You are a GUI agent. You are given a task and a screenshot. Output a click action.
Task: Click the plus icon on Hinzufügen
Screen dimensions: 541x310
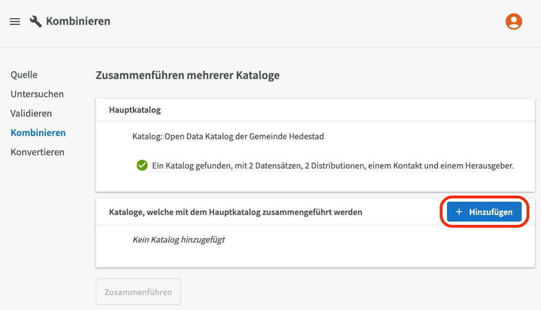click(459, 212)
